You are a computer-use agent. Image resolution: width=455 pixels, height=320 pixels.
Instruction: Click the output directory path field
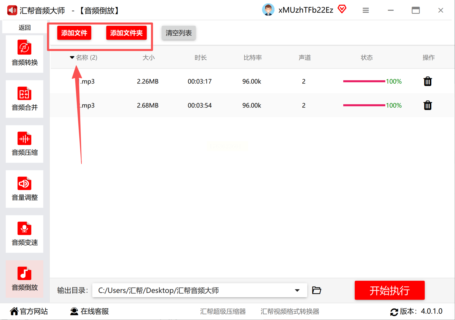tap(199, 290)
